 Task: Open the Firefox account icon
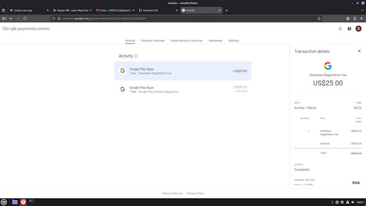[348, 18]
